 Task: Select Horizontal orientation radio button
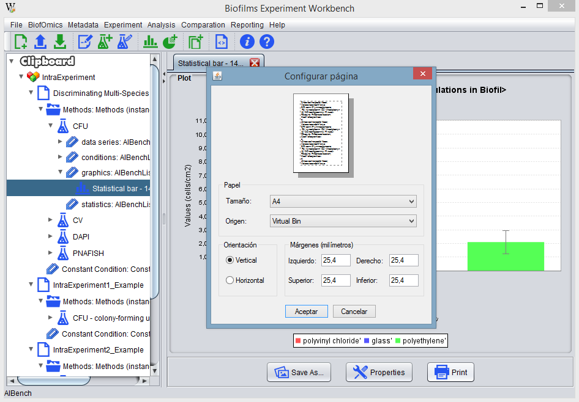[230, 280]
